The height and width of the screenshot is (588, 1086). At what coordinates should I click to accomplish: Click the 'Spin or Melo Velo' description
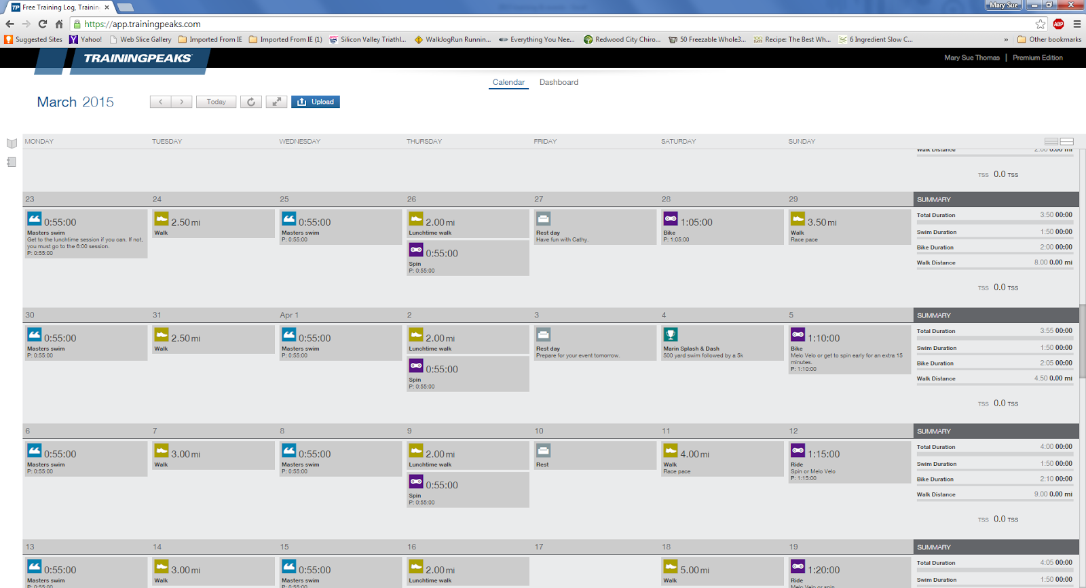coord(813,471)
